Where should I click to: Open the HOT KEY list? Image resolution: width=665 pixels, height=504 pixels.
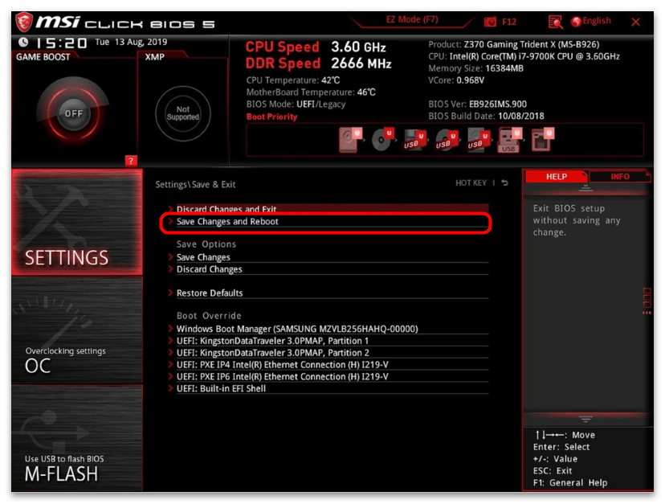[471, 183]
